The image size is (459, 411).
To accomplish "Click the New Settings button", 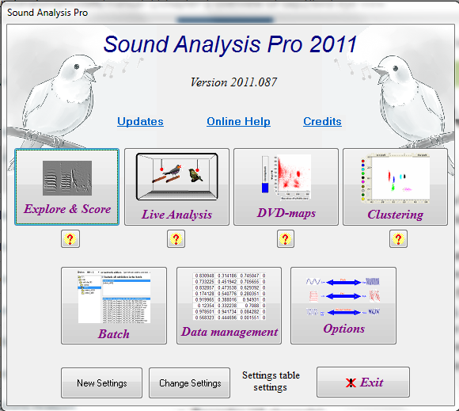I will pyautogui.click(x=101, y=382).
